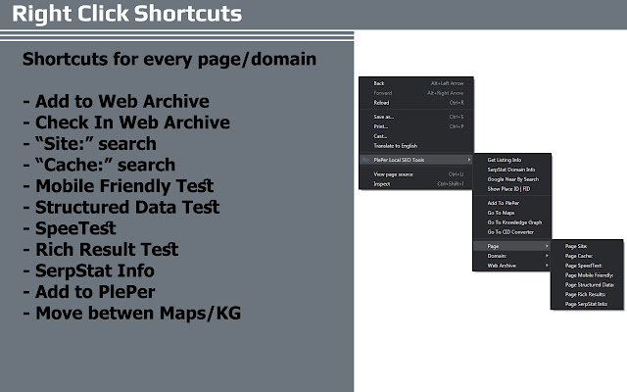
Task: Click the 'SerpStat Info' line
Action: 89,270
